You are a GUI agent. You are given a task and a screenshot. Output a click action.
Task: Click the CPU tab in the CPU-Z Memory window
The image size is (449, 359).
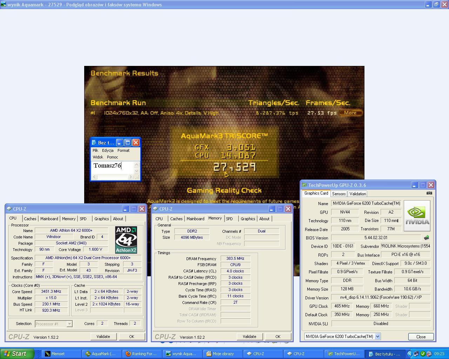tap(159, 218)
